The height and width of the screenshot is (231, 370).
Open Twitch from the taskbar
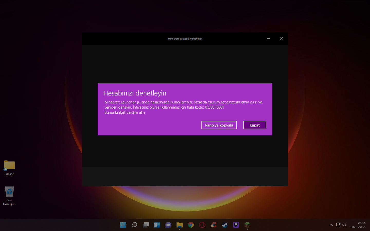(x=236, y=225)
